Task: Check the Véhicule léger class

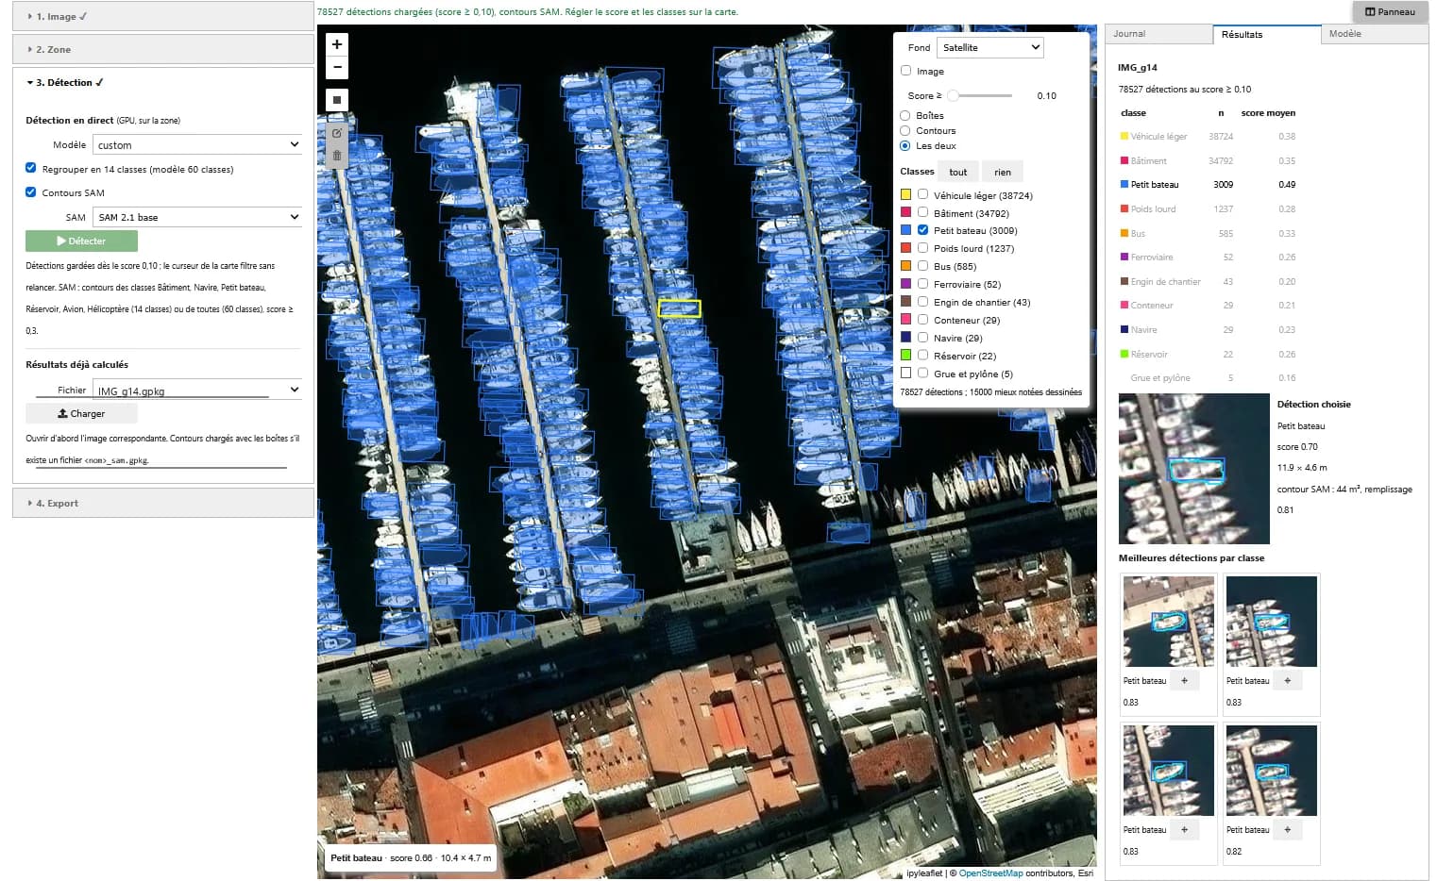Action: click(922, 194)
